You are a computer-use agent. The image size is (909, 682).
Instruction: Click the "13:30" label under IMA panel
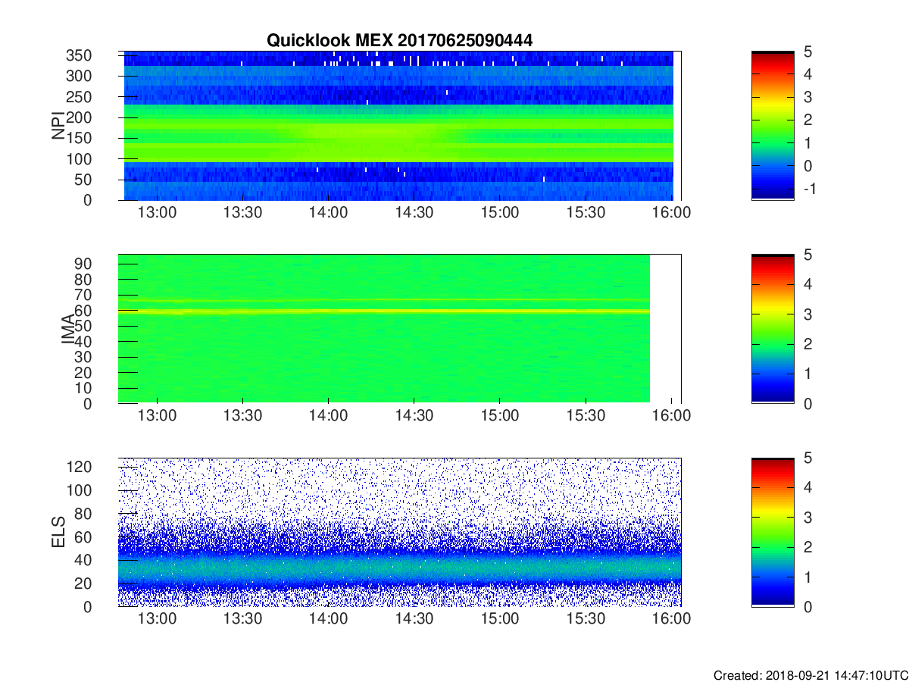(242, 416)
